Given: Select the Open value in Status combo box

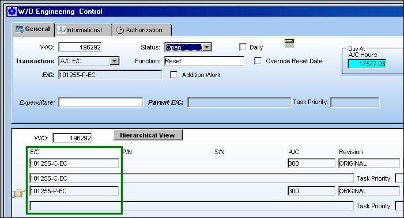Looking at the screenshot, I should pos(183,47).
